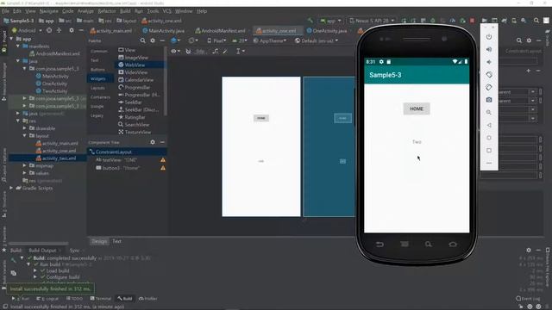Image resolution: width=552 pixels, height=310 pixels.
Task: Open the API 28 version dropdown
Action: tap(240, 40)
